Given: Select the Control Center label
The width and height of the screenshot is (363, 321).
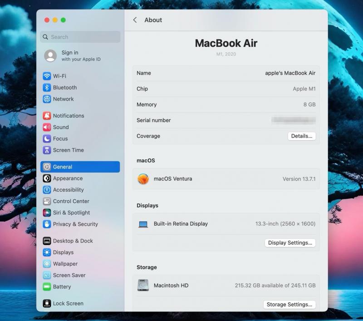Looking at the screenshot, I should 71,201.
